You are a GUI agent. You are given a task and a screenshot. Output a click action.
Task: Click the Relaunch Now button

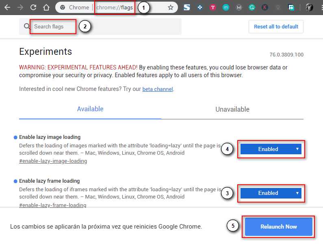pos(278,227)
